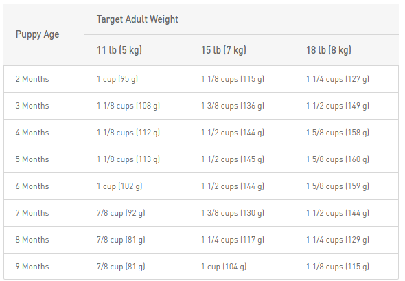Click the 5 Months row label
Viewport: 405px width, 281px height.
32,159
